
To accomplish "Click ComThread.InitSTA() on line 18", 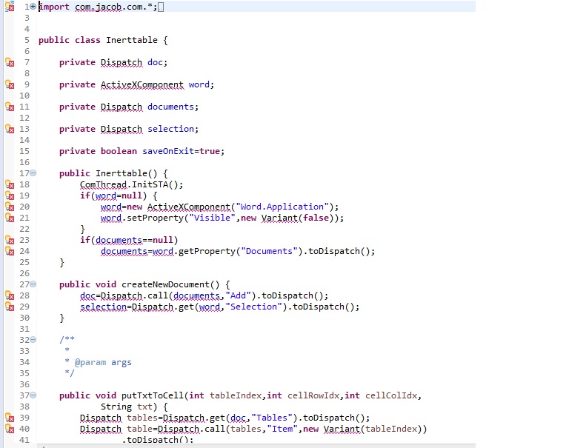I will (x=129, y=184).
